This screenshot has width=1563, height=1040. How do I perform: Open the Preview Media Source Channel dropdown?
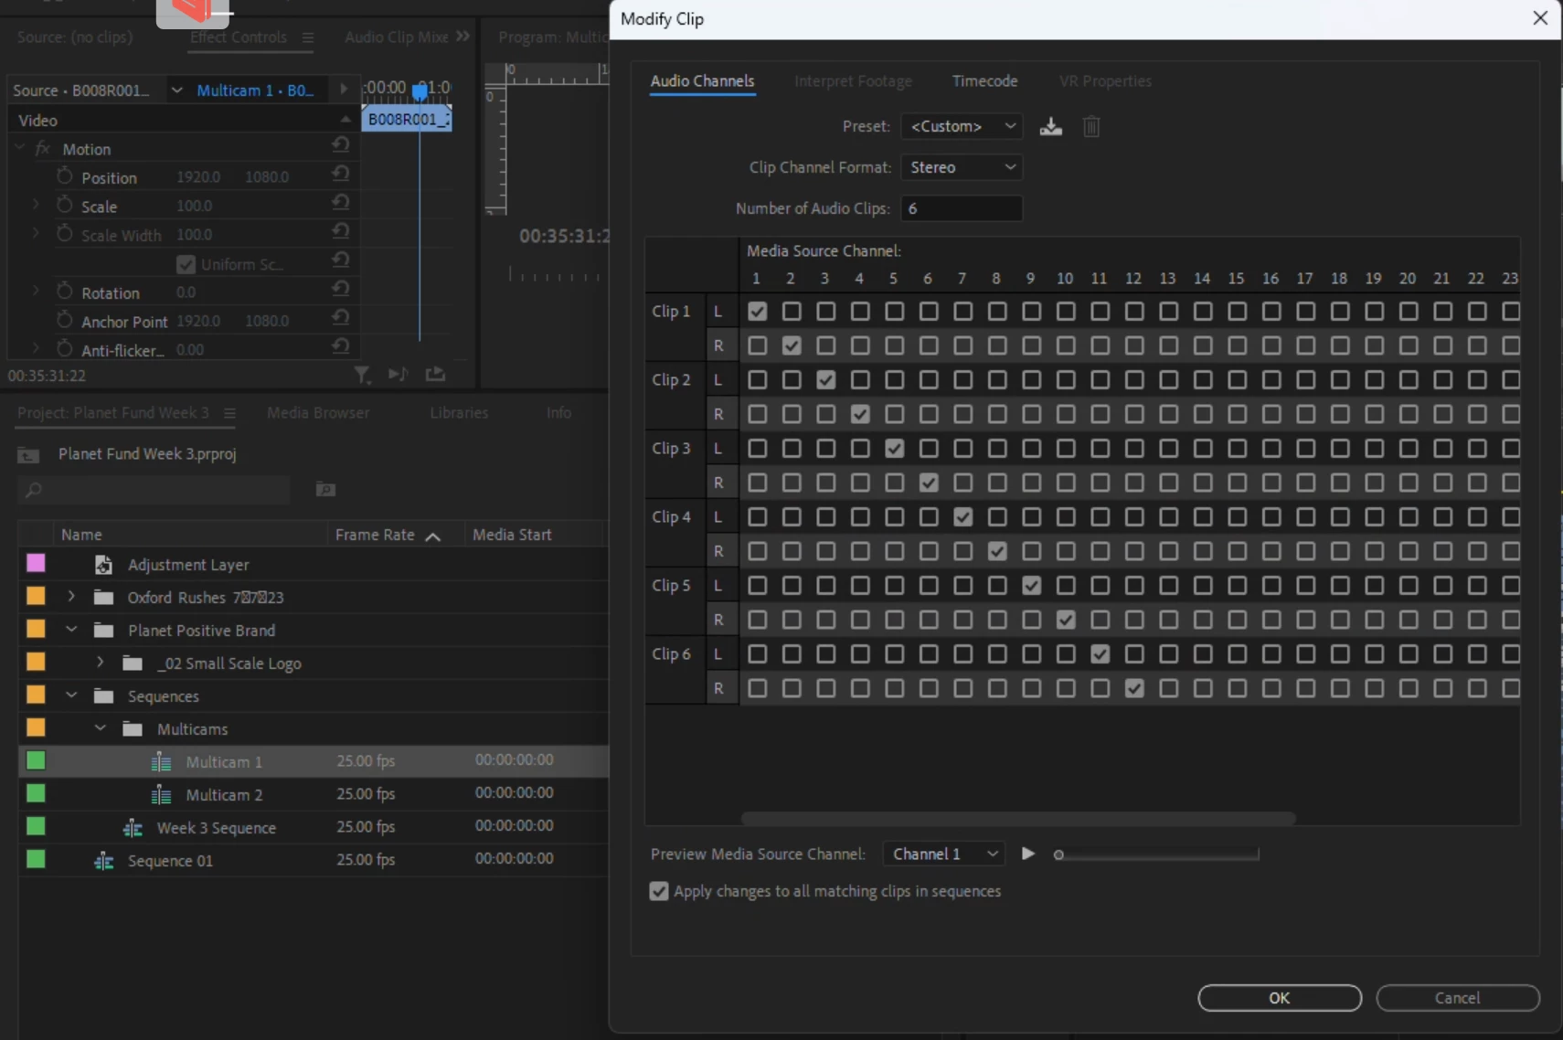click(944, 854)
